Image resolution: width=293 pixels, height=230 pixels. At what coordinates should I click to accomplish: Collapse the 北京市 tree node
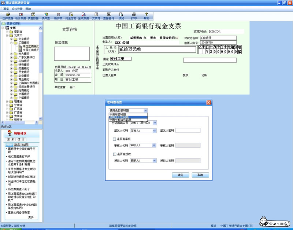pos(7,35)
